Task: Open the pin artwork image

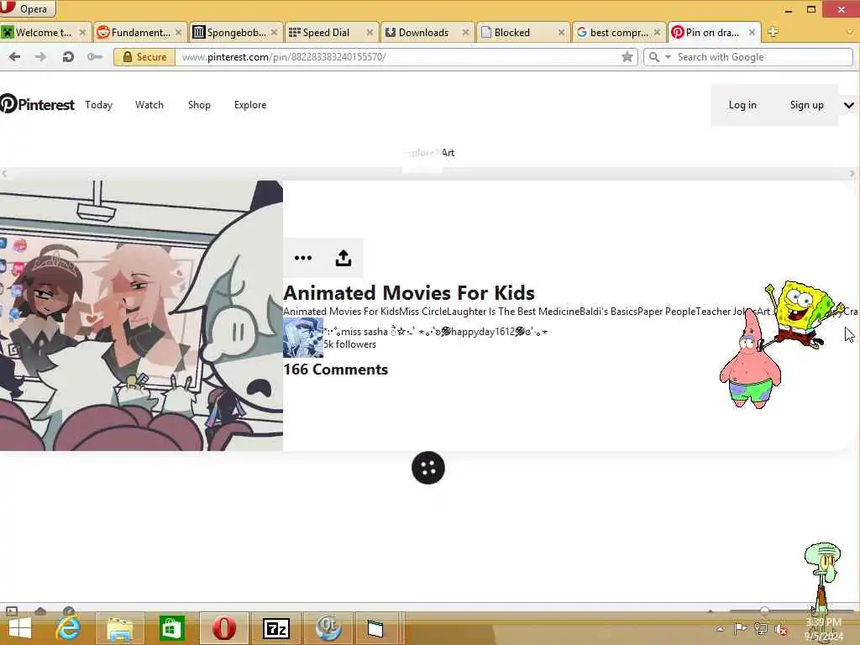Action: click(141, 316)
